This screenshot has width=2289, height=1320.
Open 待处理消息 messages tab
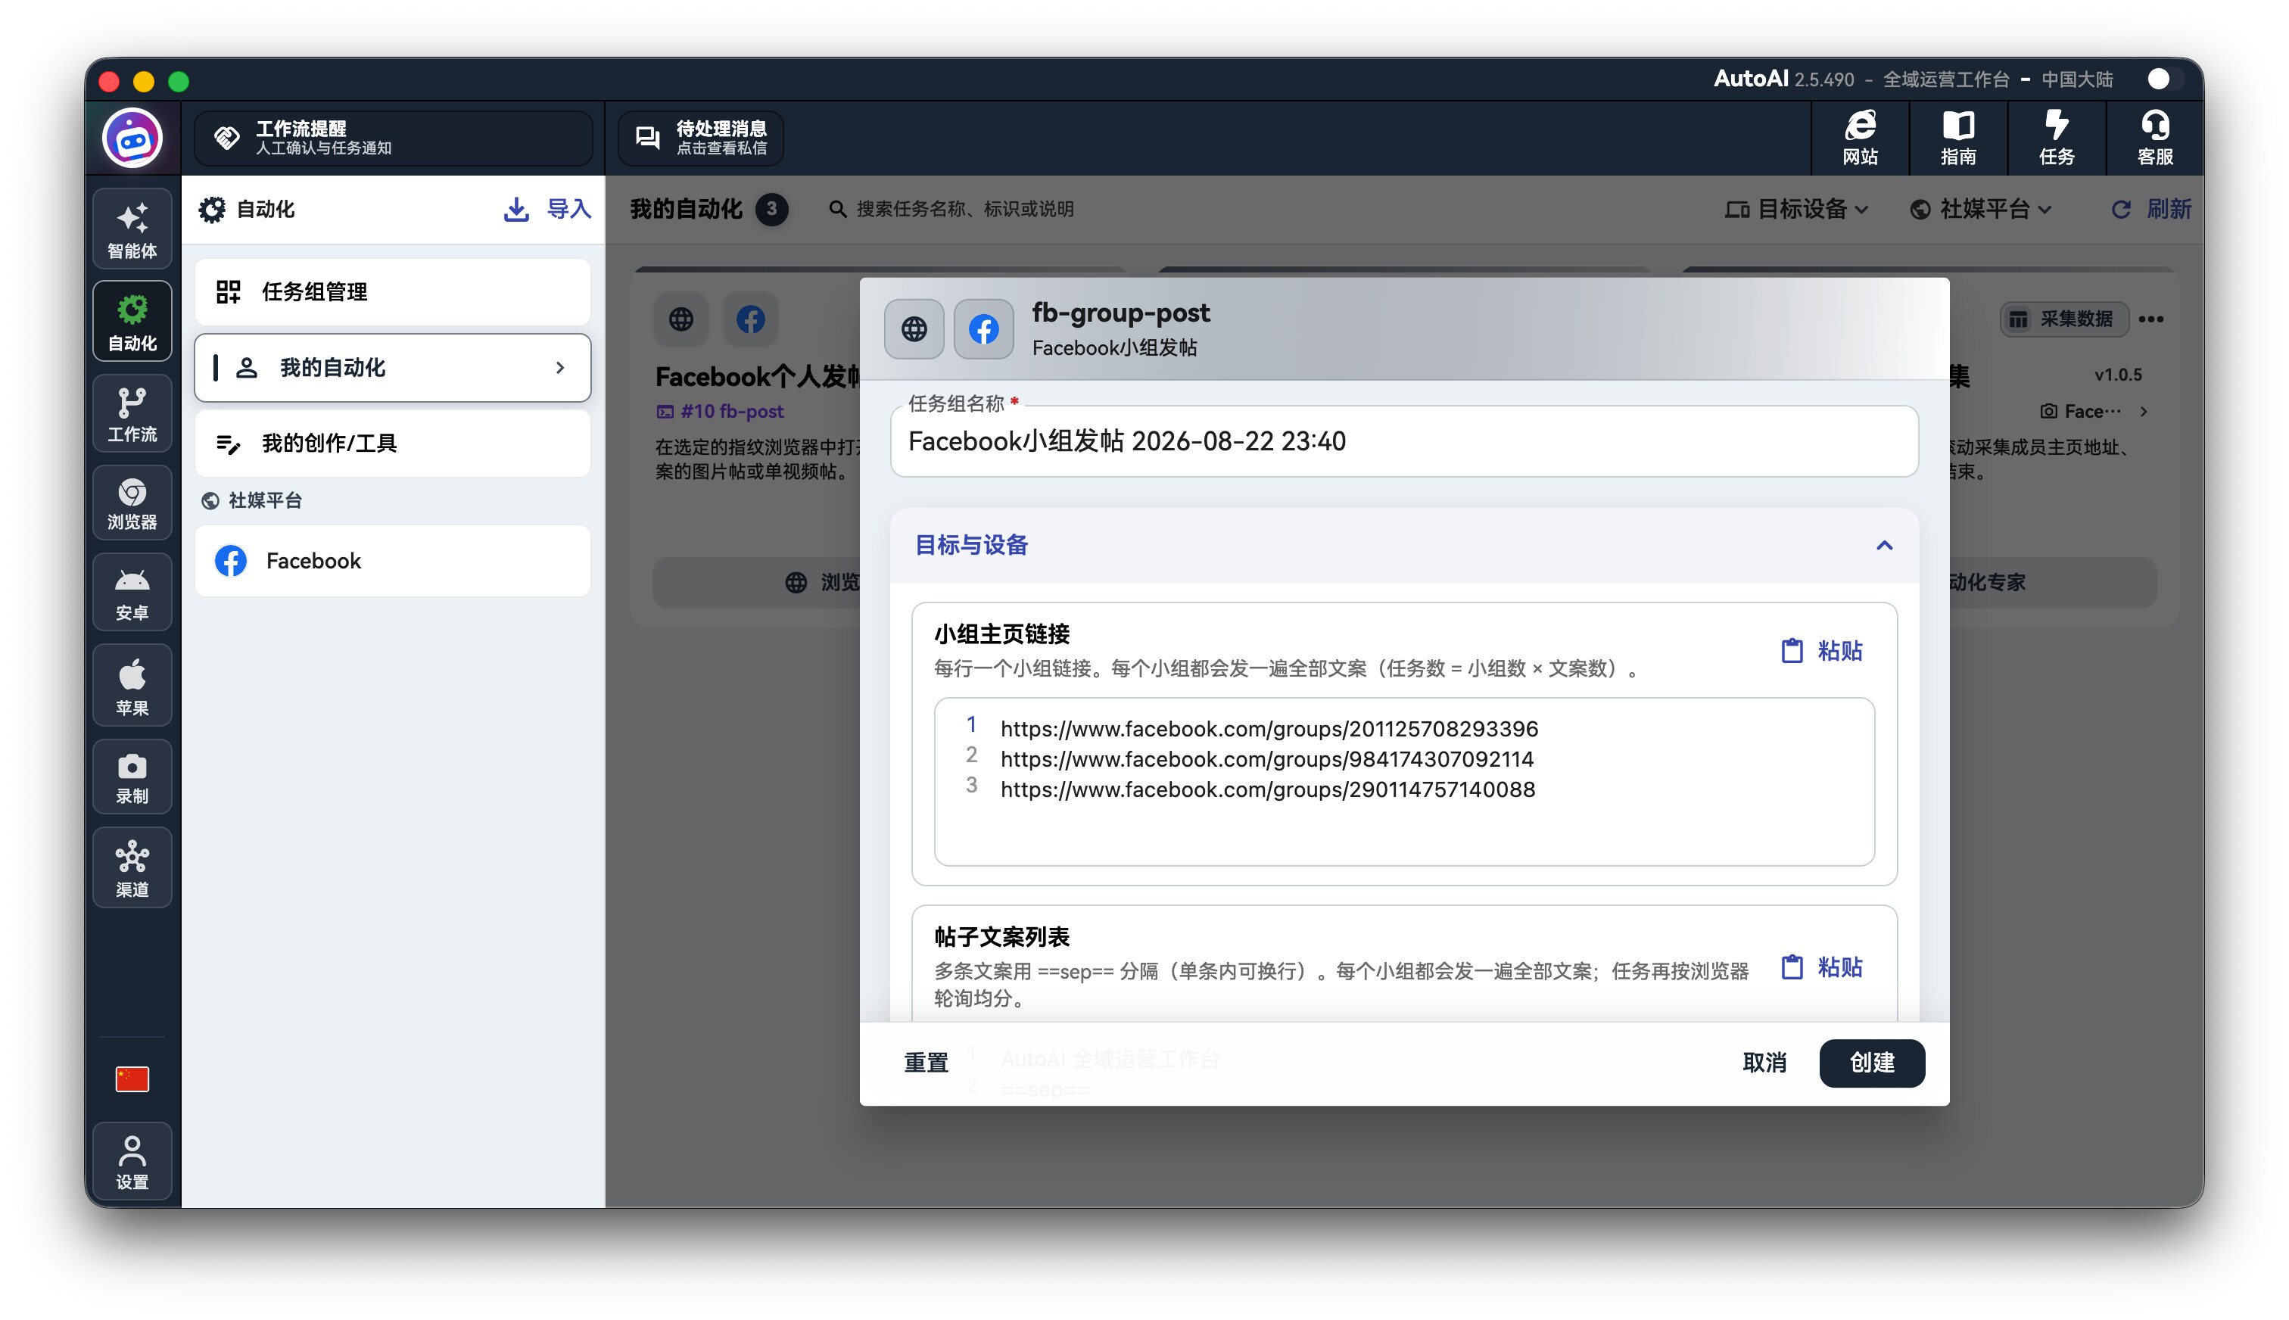click(x=700, y=138)
